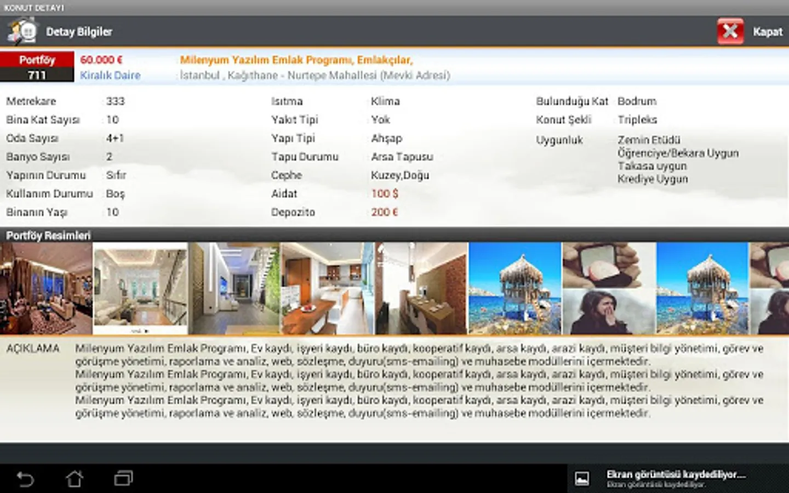Click portfolio number "711"
Viewport: 789px width, 493px height.
click(x=37, y=75)
